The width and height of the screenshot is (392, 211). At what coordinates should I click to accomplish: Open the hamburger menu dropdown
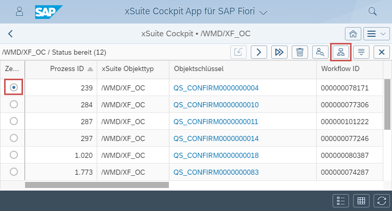point(377,34)
